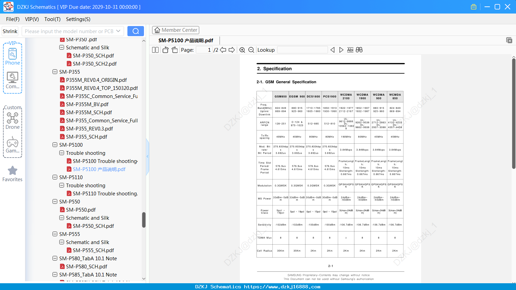This screenshot has width=516, height=290.
Task: Collapse the SM-P555 tree node
Action: coord(55,234)
